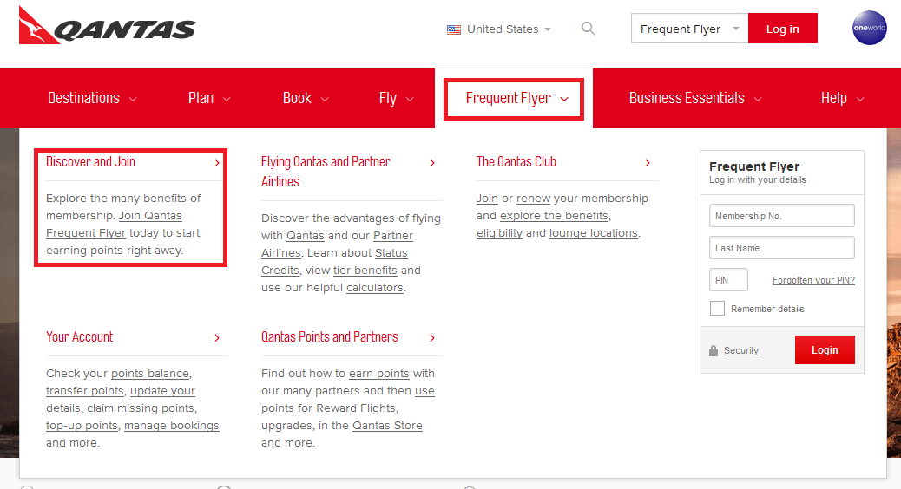This screenshot has height=489, width=901.
Task: Click the Status Credits link
Action: [x=334, y=262]
